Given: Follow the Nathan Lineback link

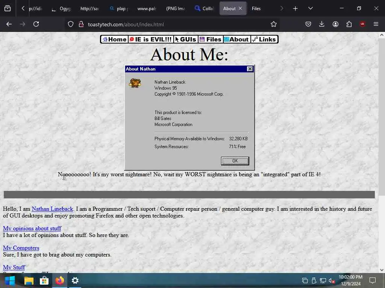Looking at the screenshot, I should (x=52, y=209).
